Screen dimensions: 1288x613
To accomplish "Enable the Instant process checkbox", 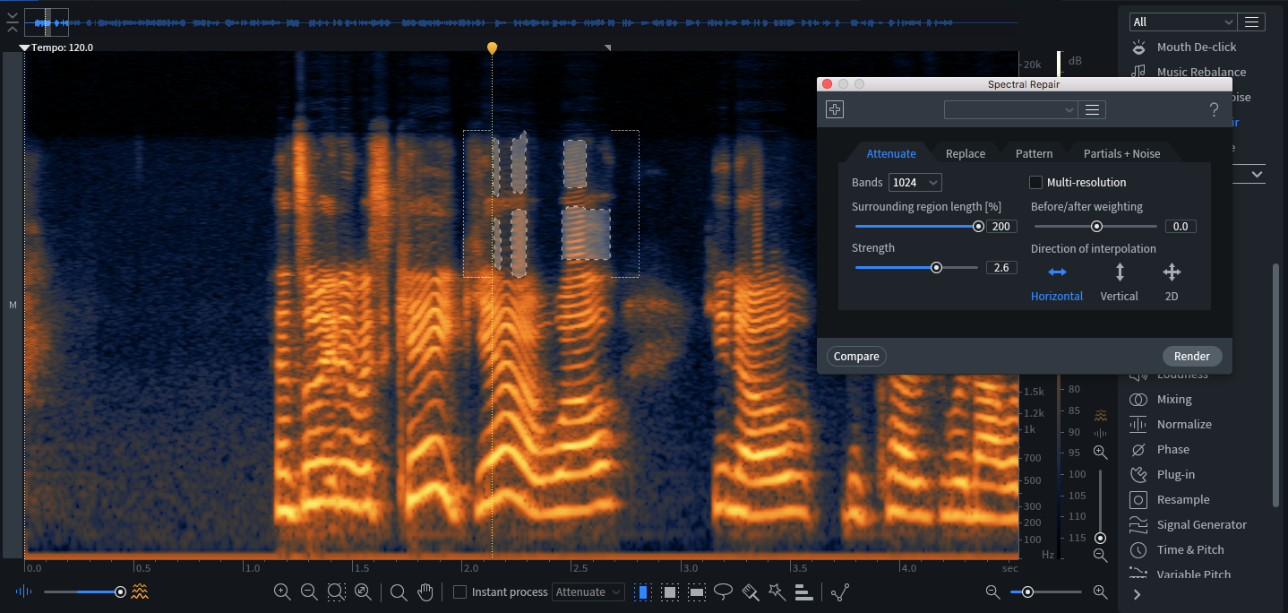I will [459, 591].
